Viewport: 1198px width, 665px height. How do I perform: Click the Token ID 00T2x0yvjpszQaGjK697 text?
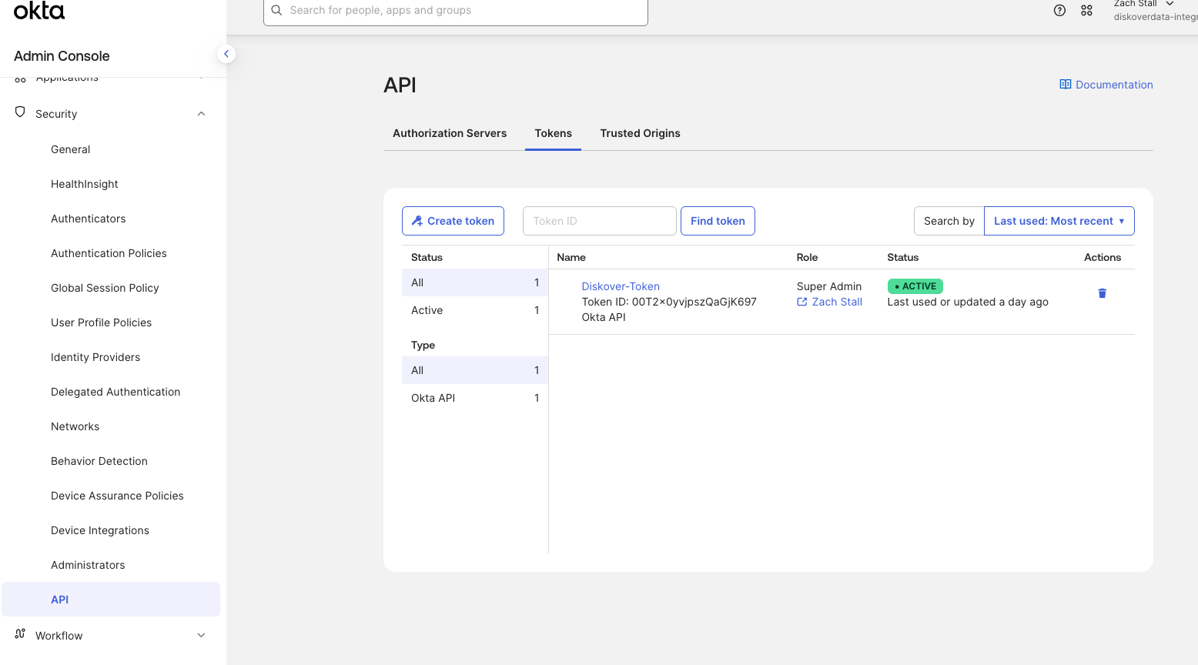(x=669, y=302)
